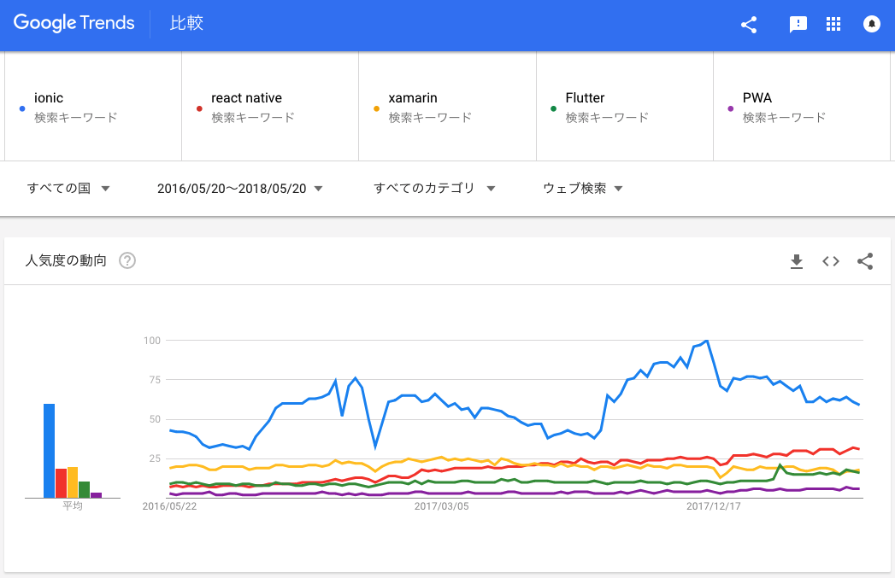895x578 pixels.
Task: Click the share icon in the header
Action: (x=749, y=25)
